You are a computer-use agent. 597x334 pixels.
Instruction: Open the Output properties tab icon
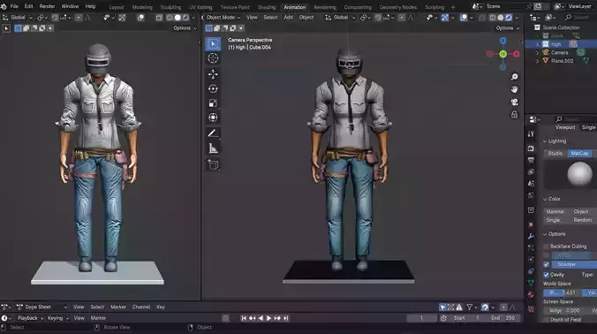point(531,160)
